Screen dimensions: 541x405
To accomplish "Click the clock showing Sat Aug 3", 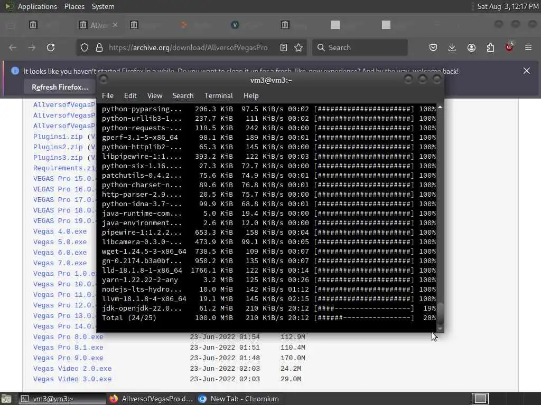I will click(x=507, y=6).
